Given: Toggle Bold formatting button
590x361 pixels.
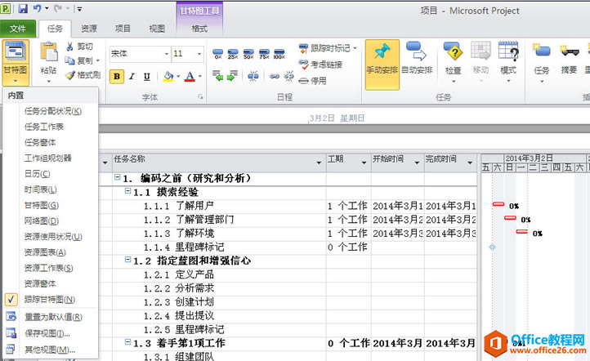Looking at the screenshot, I should point(117,76).
